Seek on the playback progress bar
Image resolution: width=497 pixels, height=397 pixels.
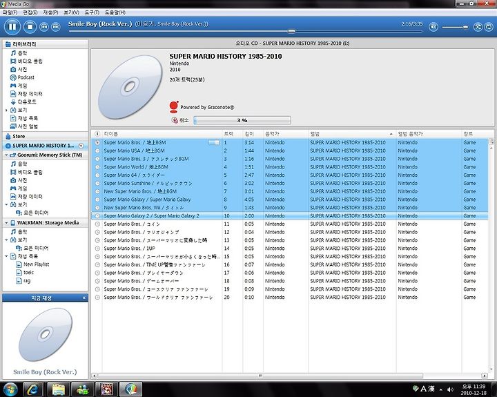tap(245, 31)
